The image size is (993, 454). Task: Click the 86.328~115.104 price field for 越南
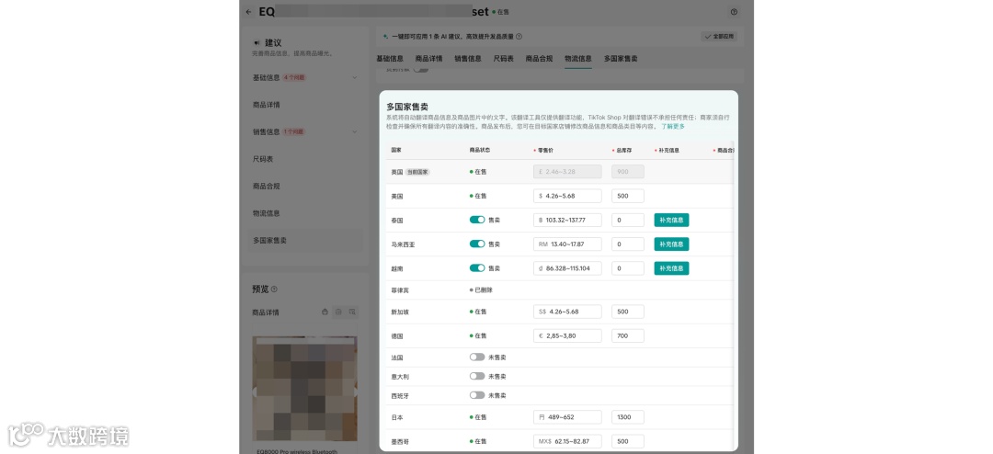click(567, 267)
